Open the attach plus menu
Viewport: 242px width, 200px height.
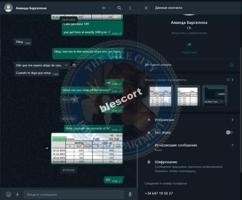18,195
